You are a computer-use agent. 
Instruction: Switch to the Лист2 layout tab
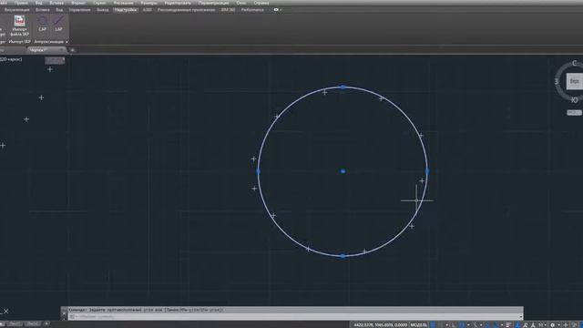(33, 324)
